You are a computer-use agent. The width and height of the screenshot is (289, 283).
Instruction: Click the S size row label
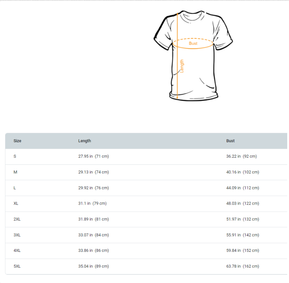(x=15, y=156)
